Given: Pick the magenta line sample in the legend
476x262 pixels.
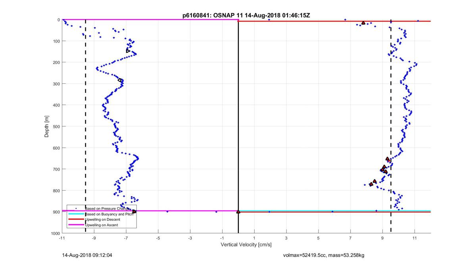Looking at the screenshot, I should click(x=76, y=225).
